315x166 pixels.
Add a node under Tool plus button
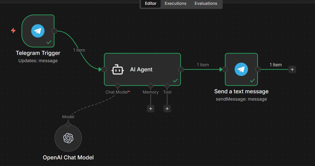click(167, 108)
